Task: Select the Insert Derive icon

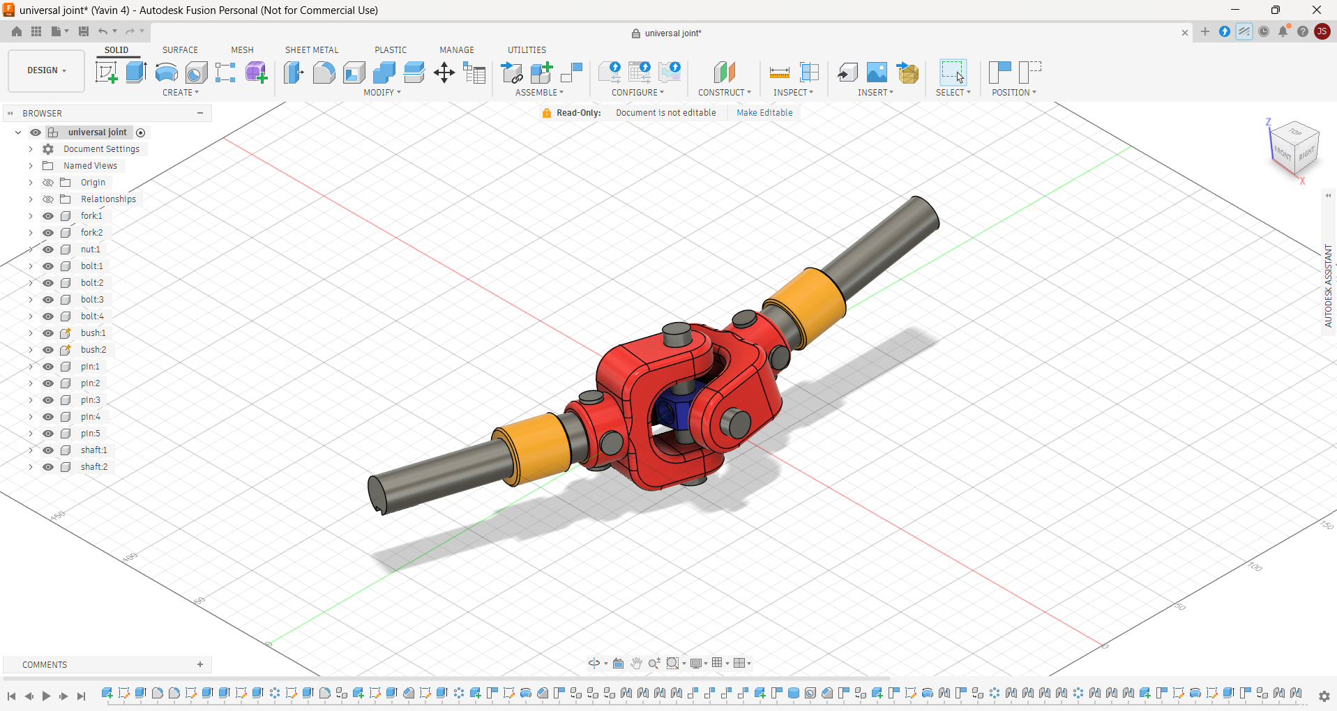Action: 847,72
